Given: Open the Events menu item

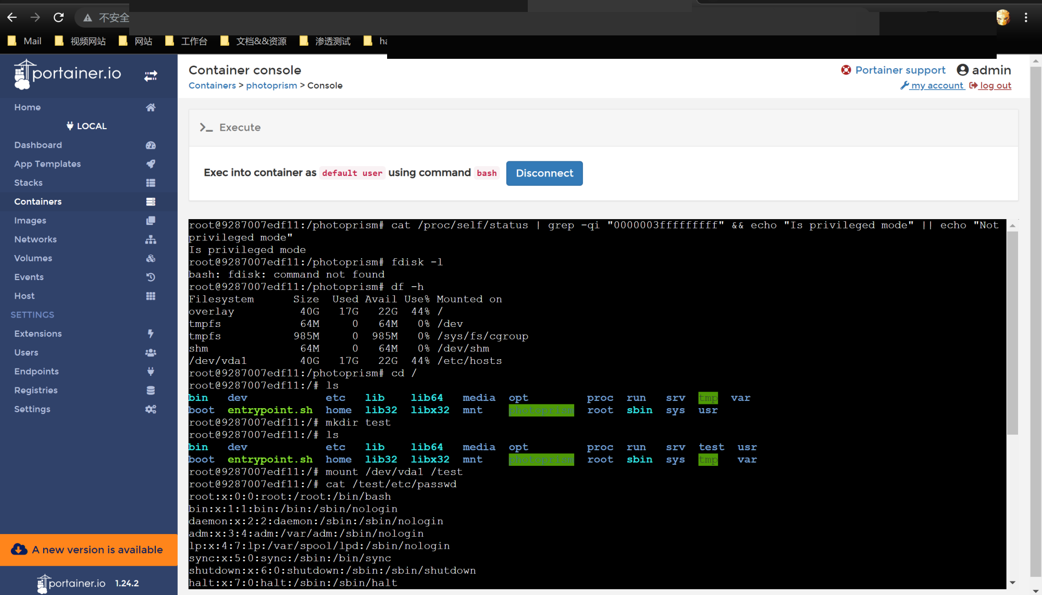Looking at the screenshot, I should click(29, 277).
